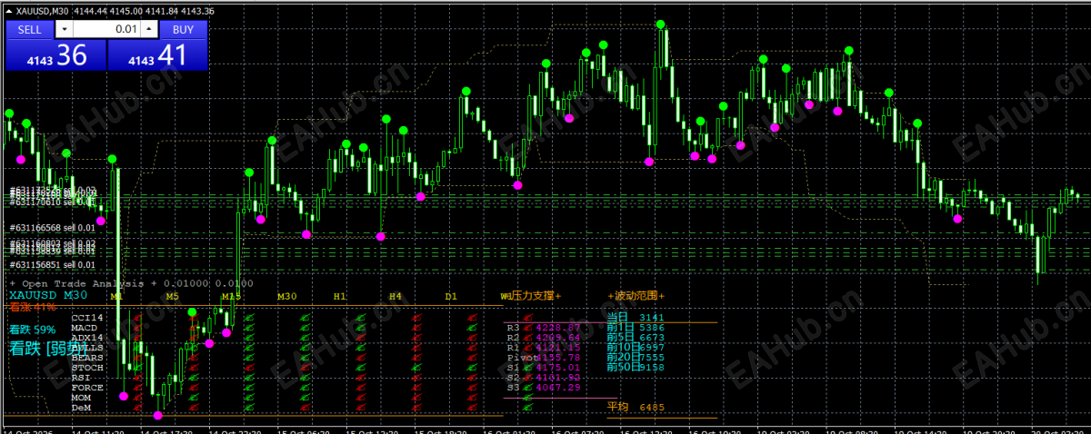Click the MACD indicator row label
1091x434 pixels.
[x=84, y=328]
